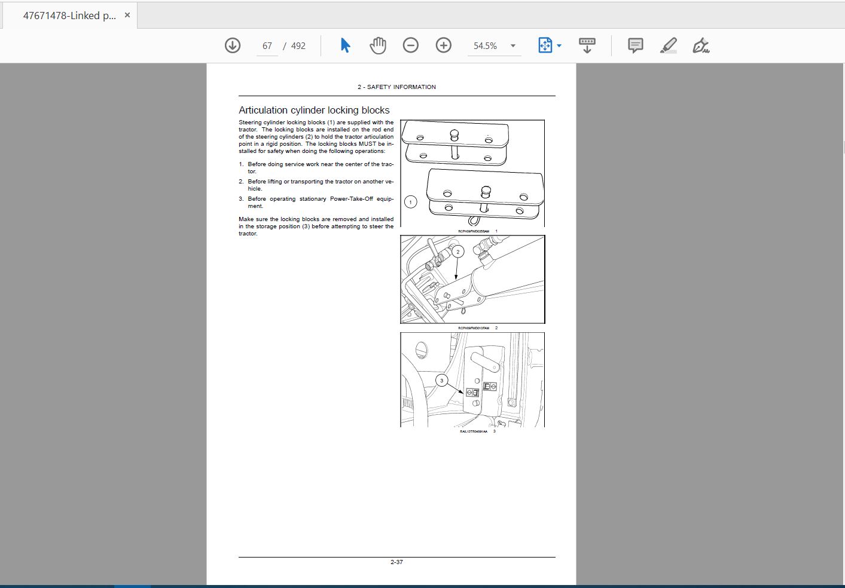
Task: Select the Highlight text tool
Action: [669, 45]
